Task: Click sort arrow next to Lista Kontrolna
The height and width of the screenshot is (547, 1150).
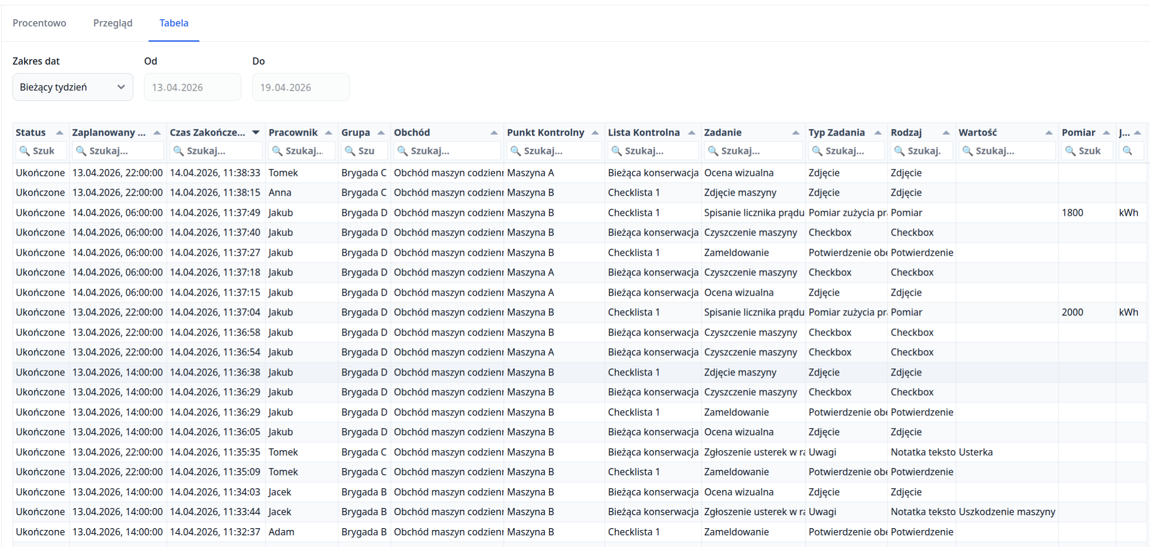Action: [x=691, y=133]
